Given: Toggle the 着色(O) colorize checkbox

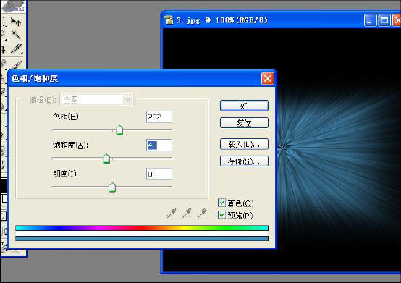Looking at the screenshot, I should (221, 203).
